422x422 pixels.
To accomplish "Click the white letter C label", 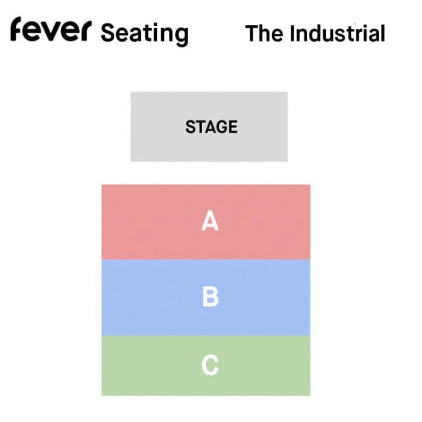I will 210,365.
